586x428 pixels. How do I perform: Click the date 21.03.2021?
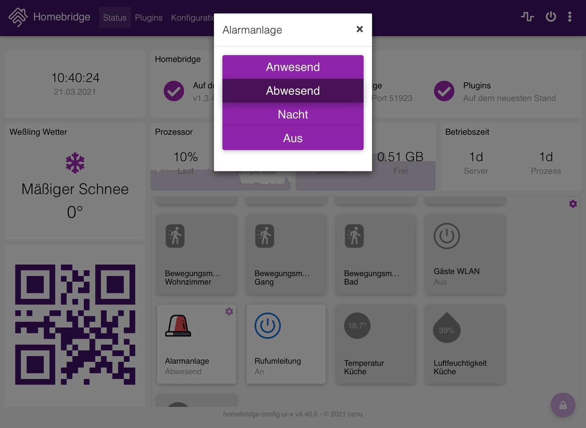pyautogui.click(x=75, y=92)
